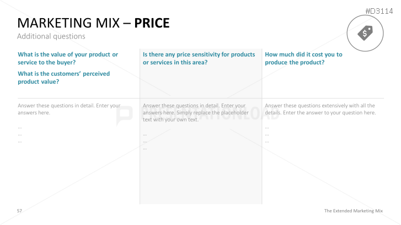Click the ellipsis lines in right column
The image size is (401, 225).
[x=267, y=134]
